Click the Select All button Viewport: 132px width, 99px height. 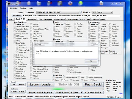[x=14, y=85]
